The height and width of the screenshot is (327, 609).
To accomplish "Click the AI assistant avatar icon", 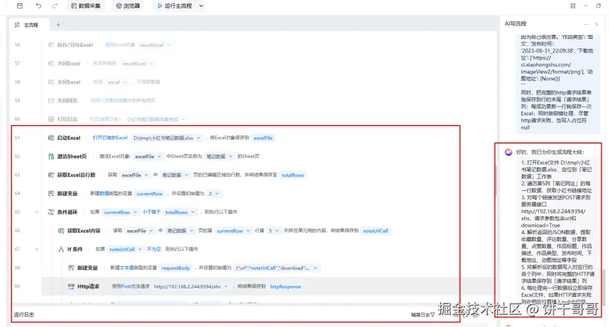I will 509,152.
